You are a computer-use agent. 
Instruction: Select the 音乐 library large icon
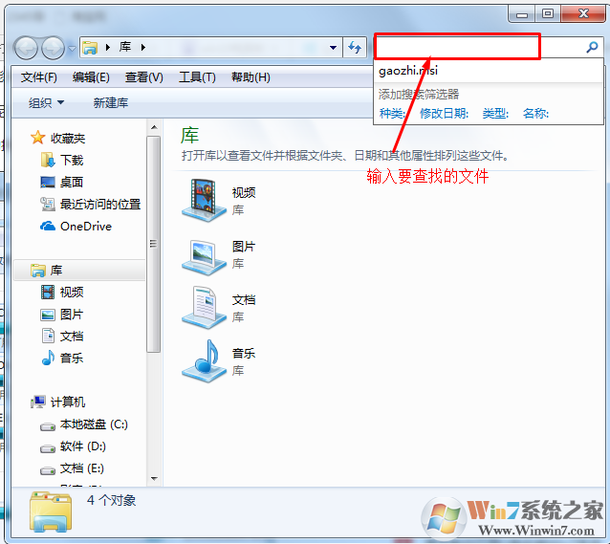coord(204,360)
